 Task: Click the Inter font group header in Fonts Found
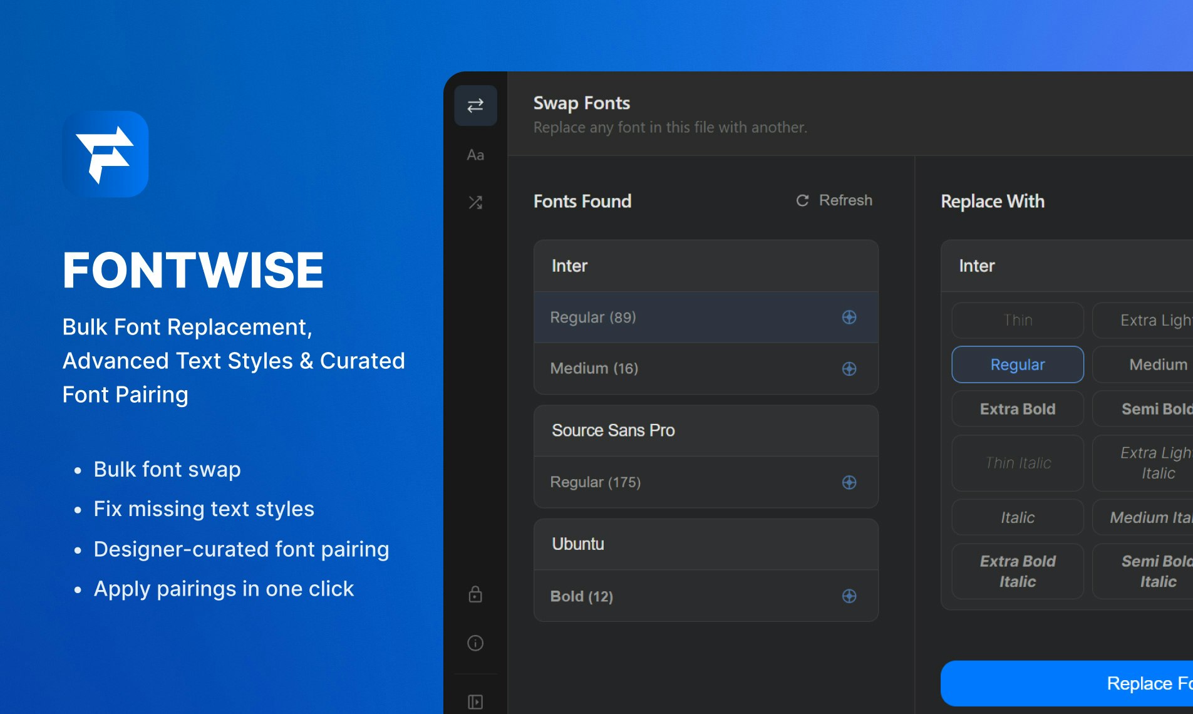tap(706, 266)
